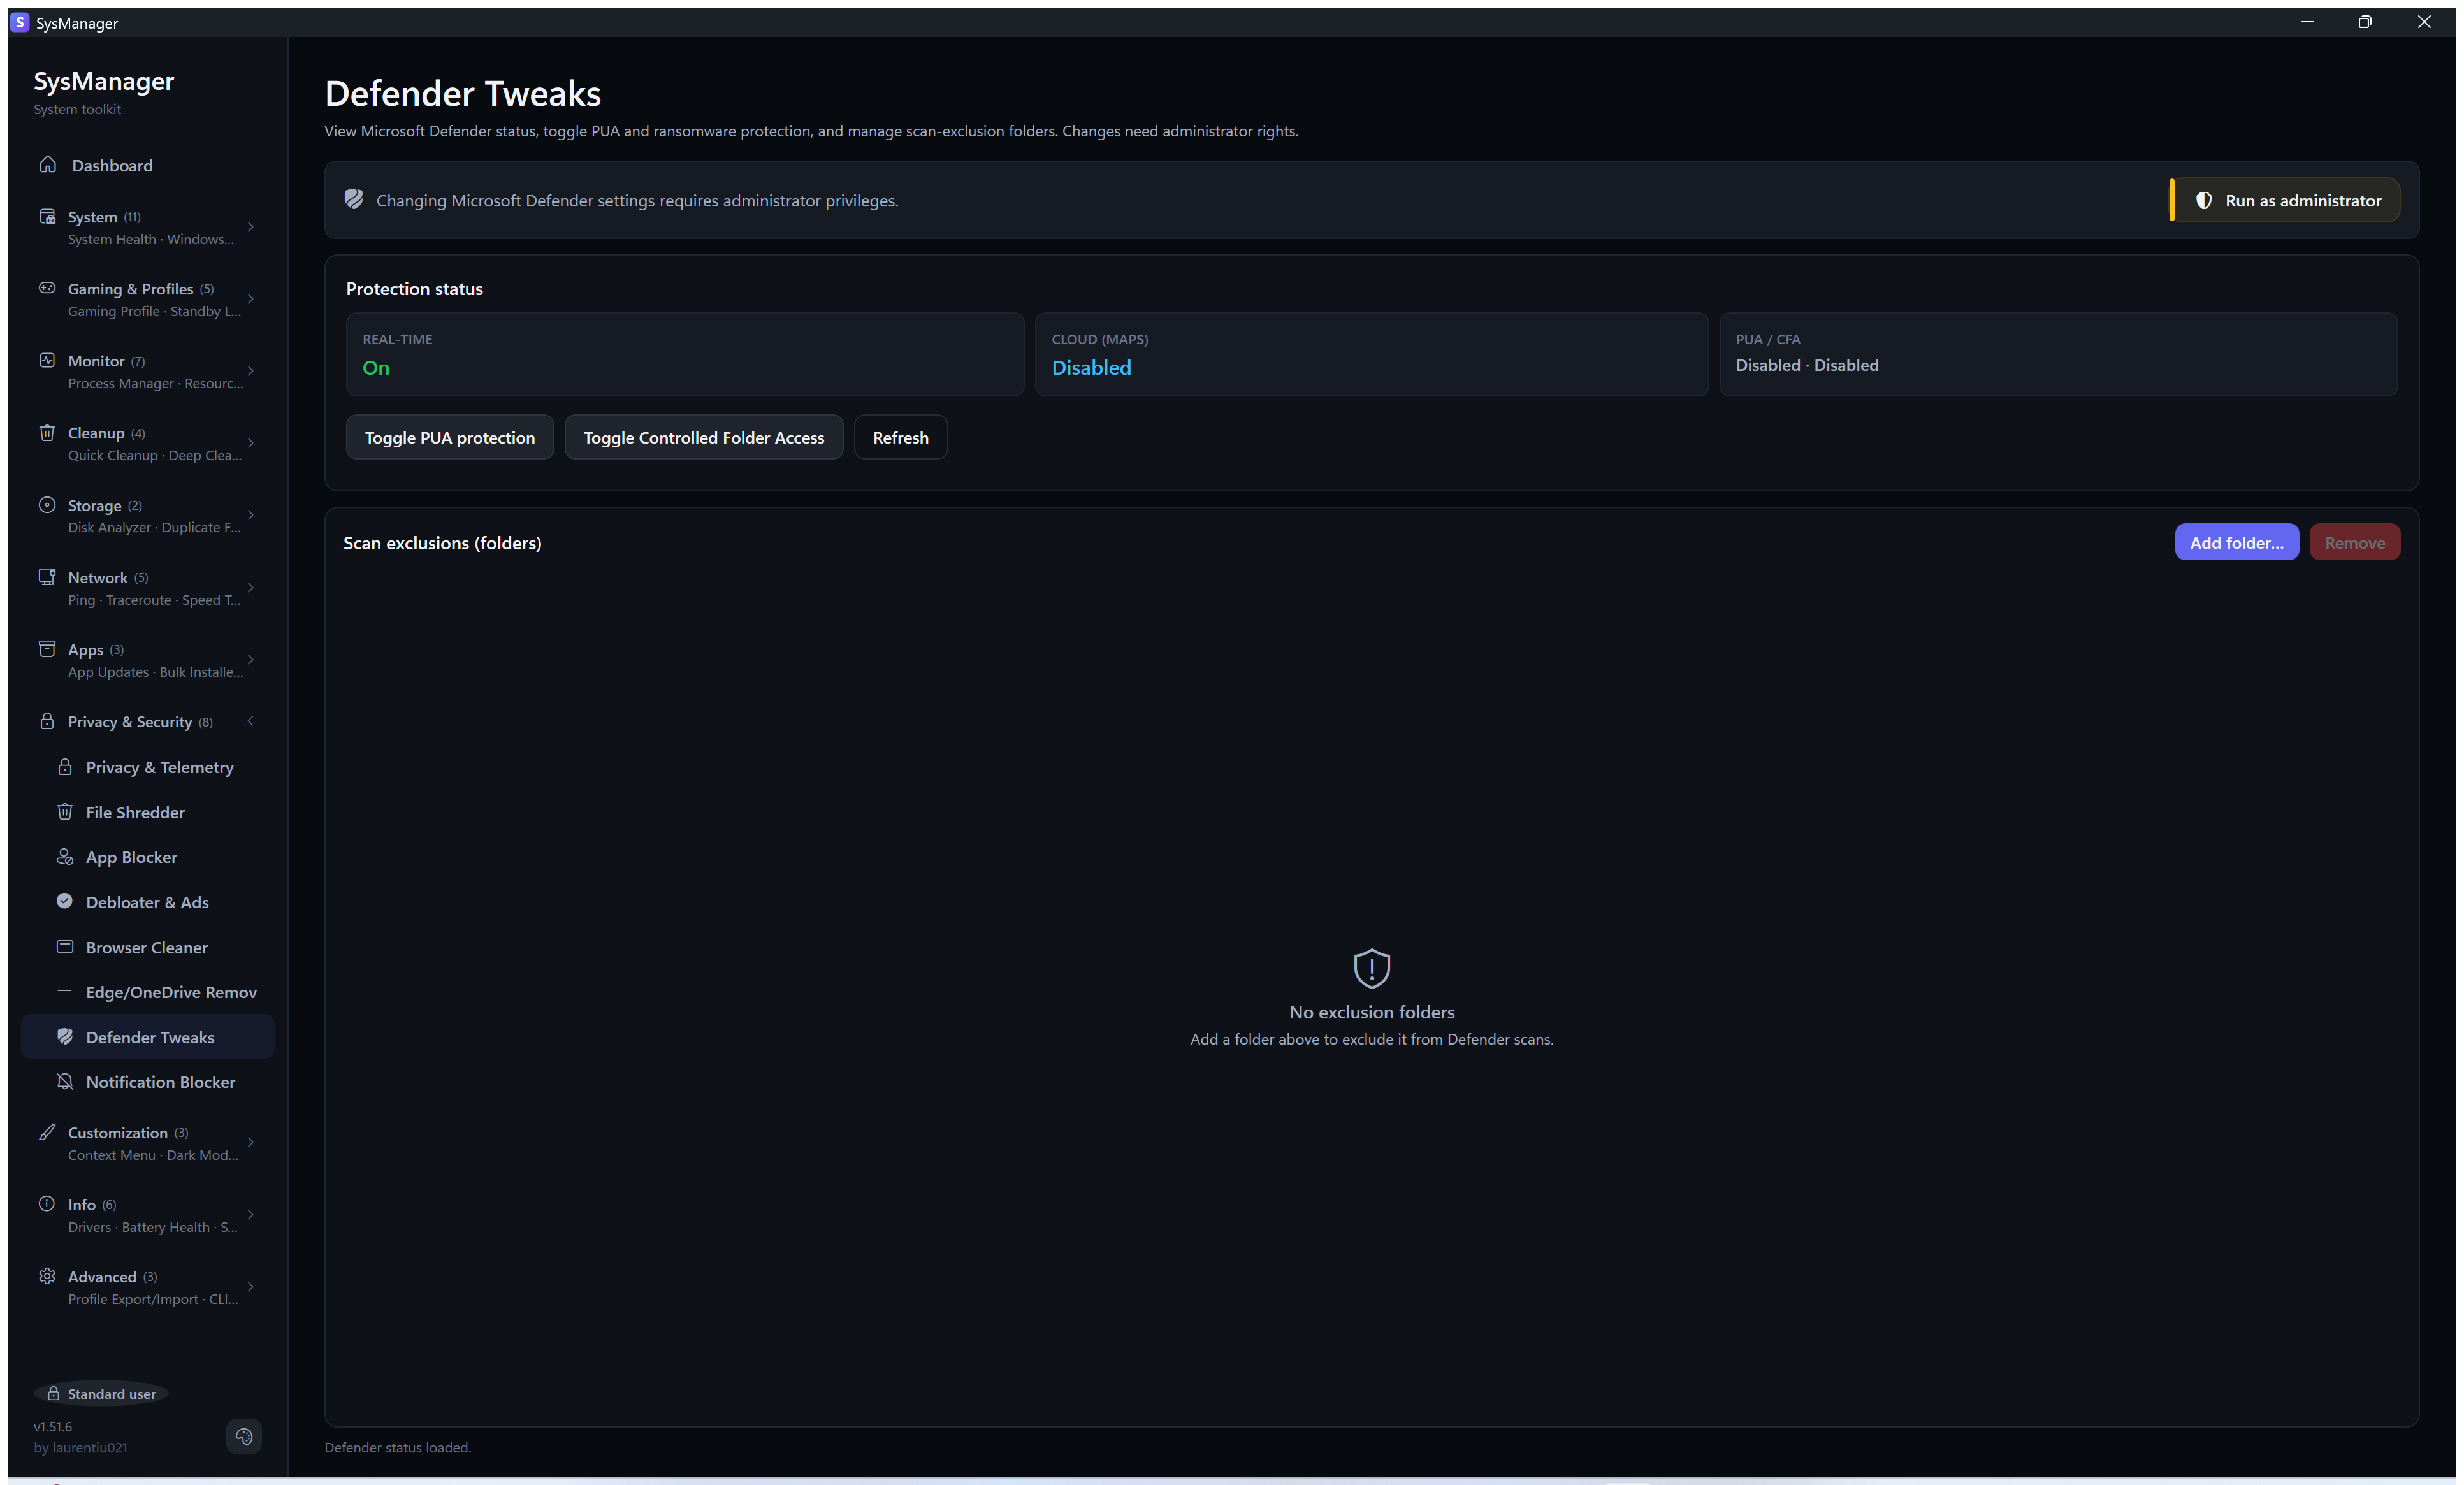Expand the Apps category chevron
This screenshot has height=1485, width=2464.
[x=251, y=659]
